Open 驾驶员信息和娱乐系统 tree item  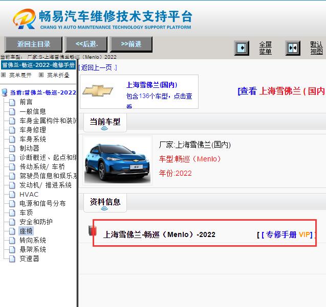48,176
